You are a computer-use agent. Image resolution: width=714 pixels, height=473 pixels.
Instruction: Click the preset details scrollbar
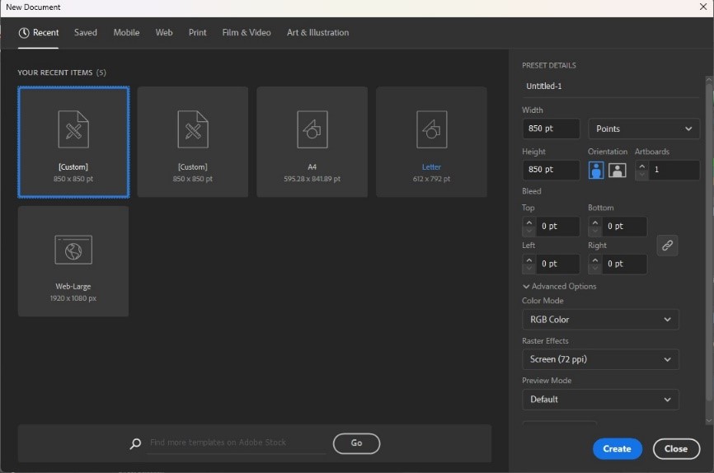tap(709, 241)
